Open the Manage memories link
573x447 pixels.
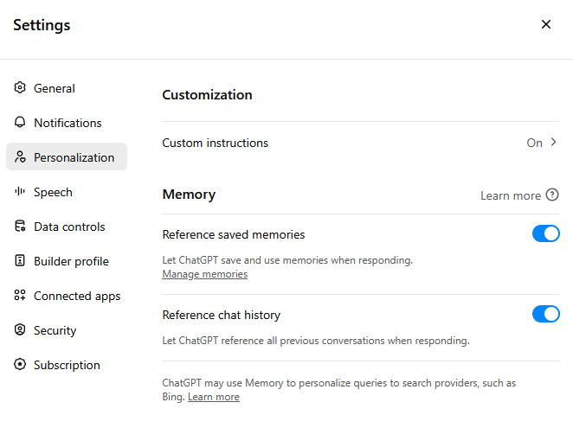click(204, 274)
